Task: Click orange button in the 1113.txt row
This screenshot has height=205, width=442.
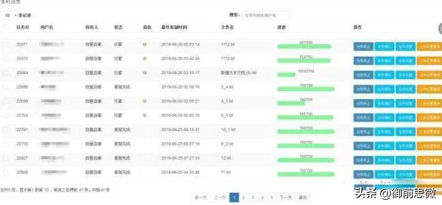Action: (x=429, y=60)
